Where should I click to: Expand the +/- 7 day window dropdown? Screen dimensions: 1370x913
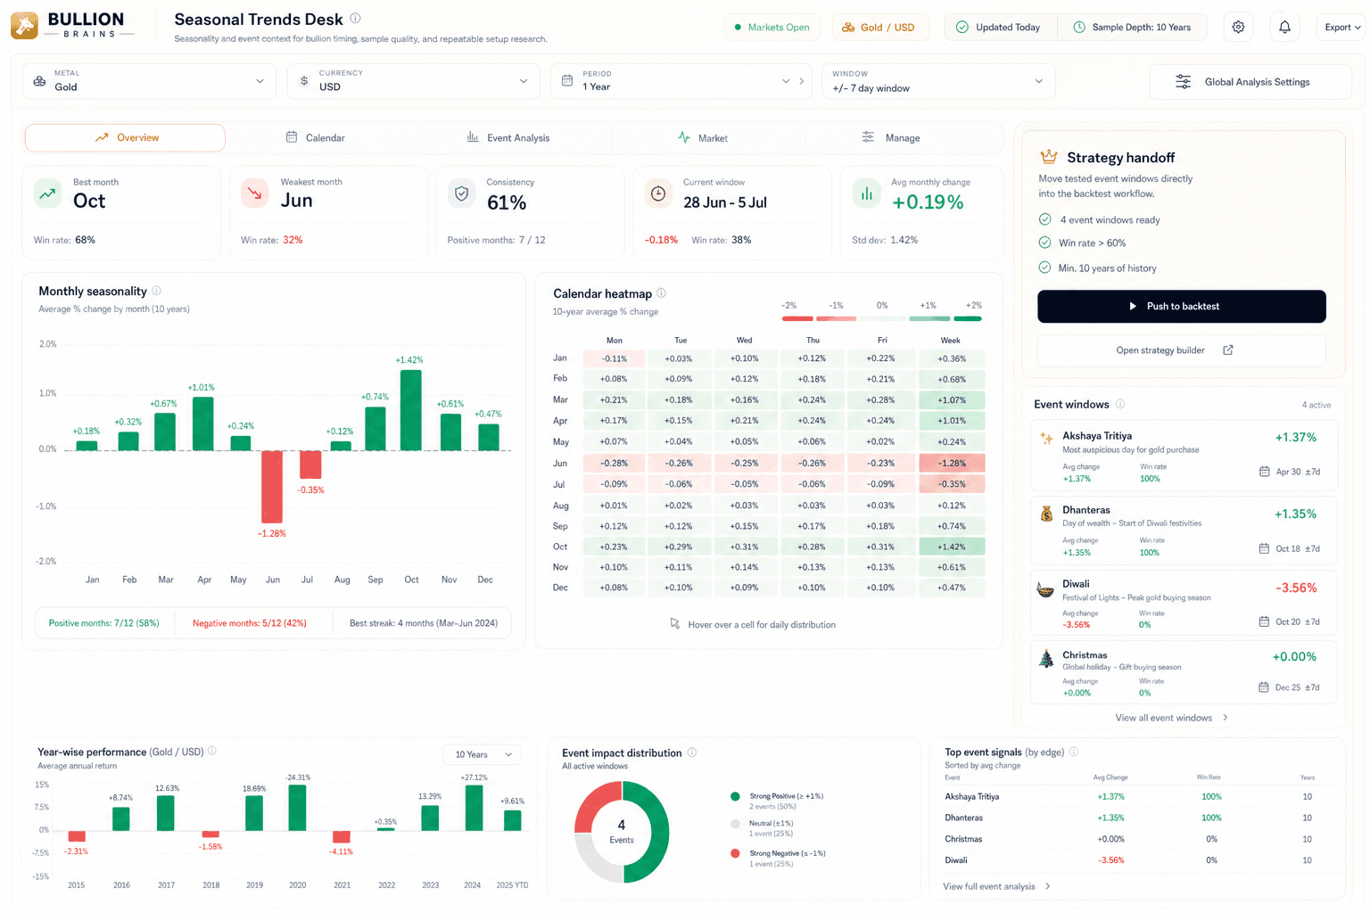pos(937,81)
